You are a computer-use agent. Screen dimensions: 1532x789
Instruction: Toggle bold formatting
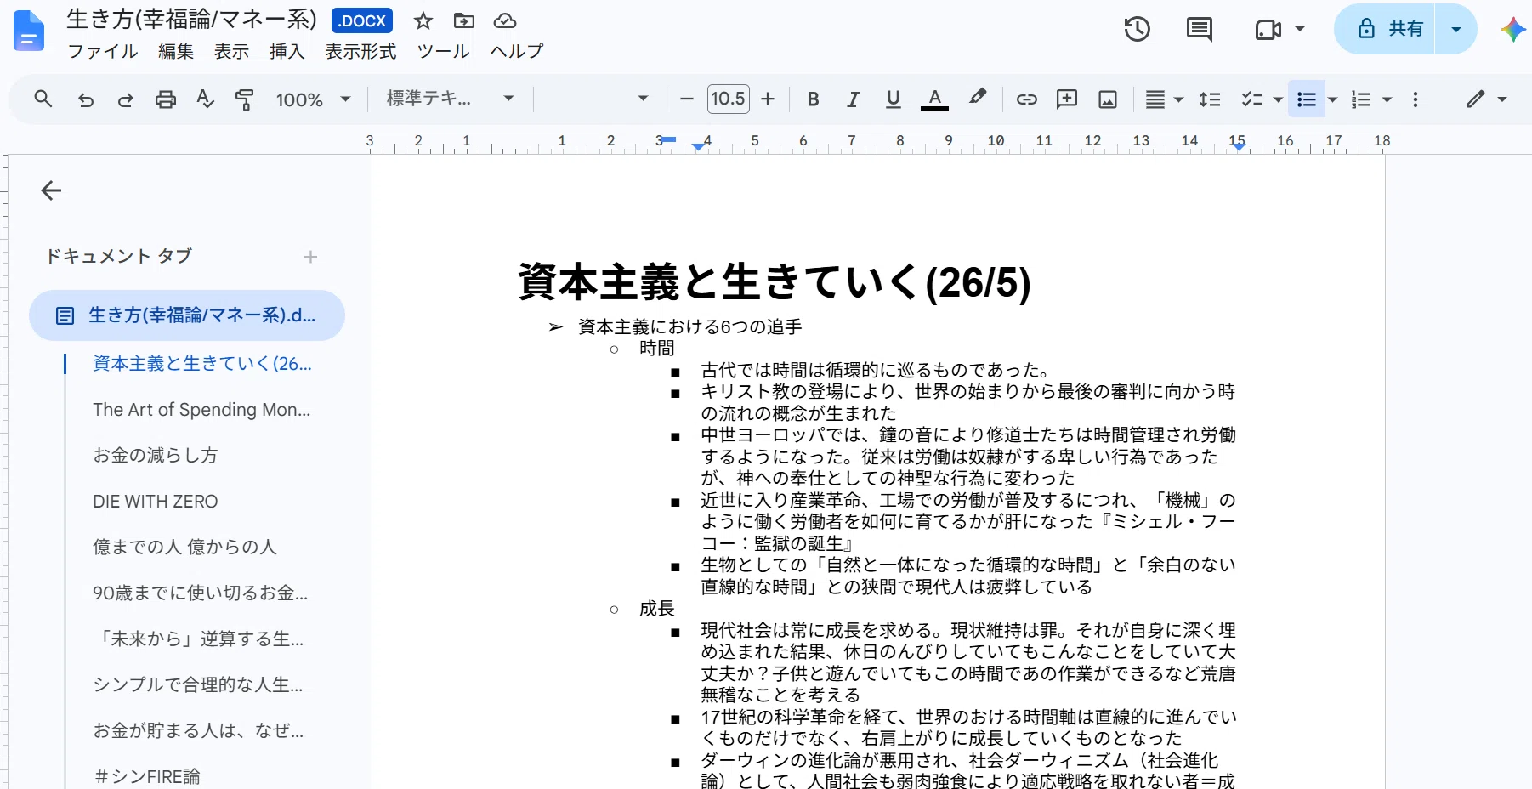813,99
